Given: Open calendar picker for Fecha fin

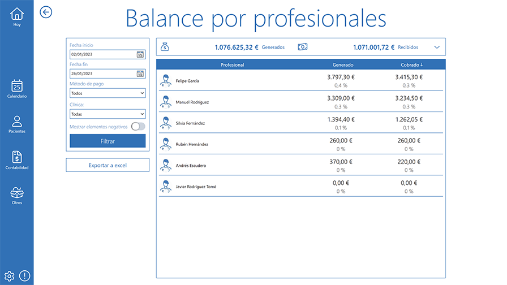Looking at the screenshot, I should 140,74.
